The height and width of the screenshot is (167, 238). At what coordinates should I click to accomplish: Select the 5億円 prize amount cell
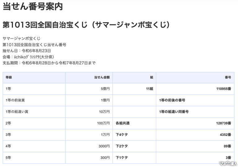point(105,89)
